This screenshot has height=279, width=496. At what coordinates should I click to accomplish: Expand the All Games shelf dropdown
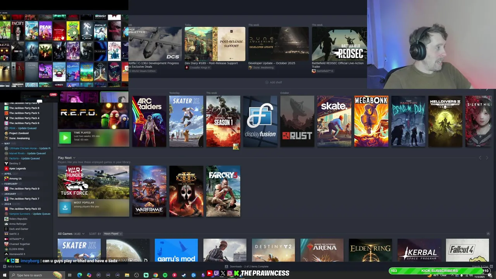[84, 234]
